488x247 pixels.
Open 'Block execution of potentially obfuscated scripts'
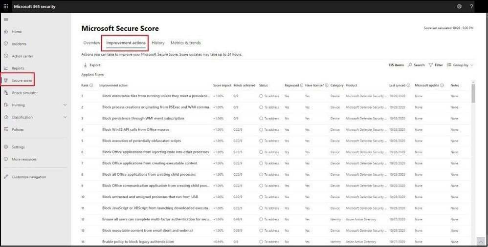142,141
